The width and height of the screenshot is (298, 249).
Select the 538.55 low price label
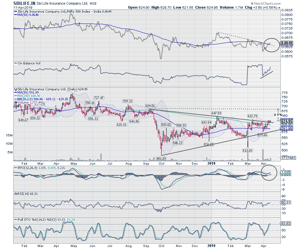point(209,145)
